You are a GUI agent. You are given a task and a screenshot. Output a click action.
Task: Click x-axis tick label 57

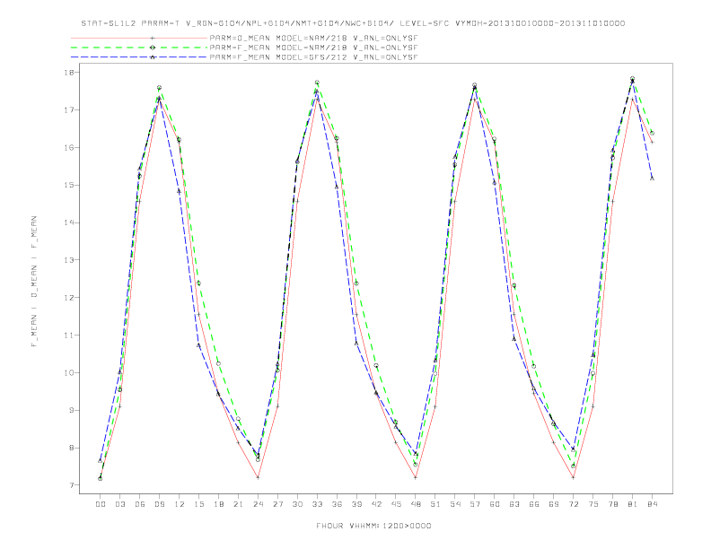[x=475, y=504]
